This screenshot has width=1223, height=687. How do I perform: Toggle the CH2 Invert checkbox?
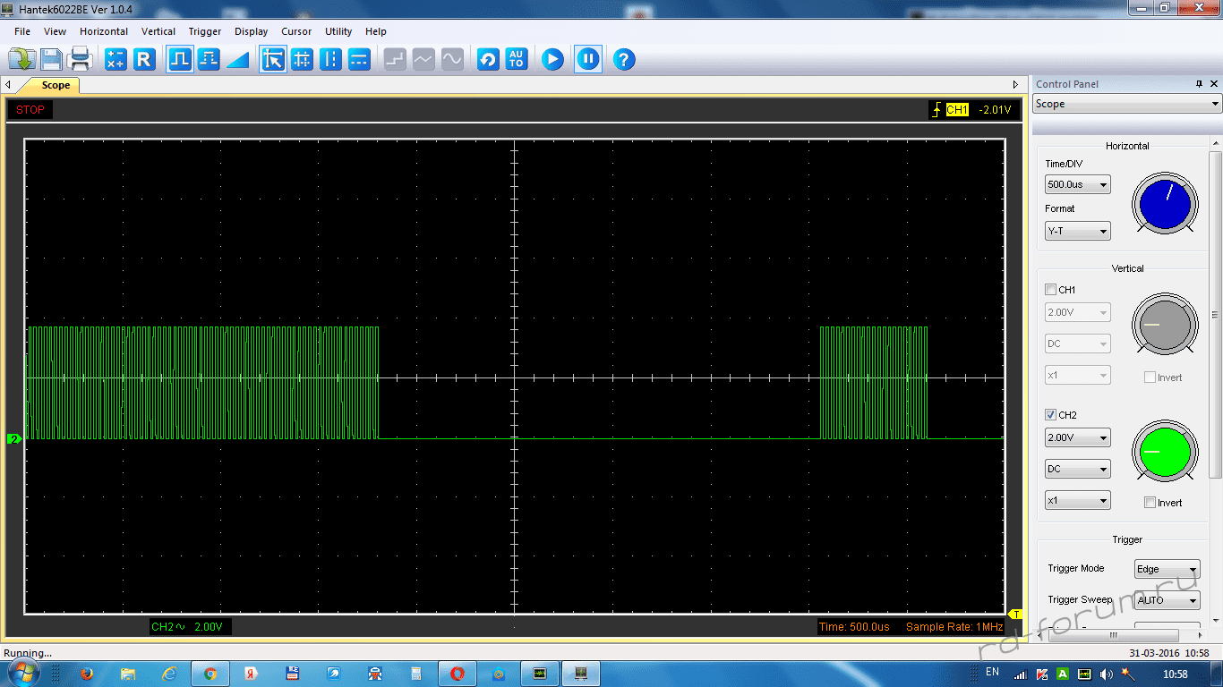[1150, 503]
